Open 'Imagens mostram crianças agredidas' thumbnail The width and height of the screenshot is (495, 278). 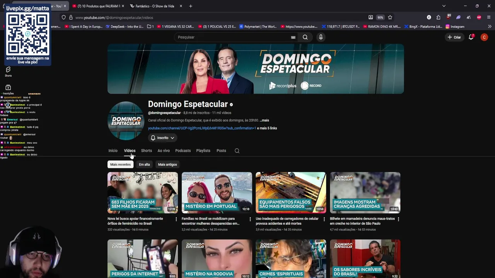[365, 193]
